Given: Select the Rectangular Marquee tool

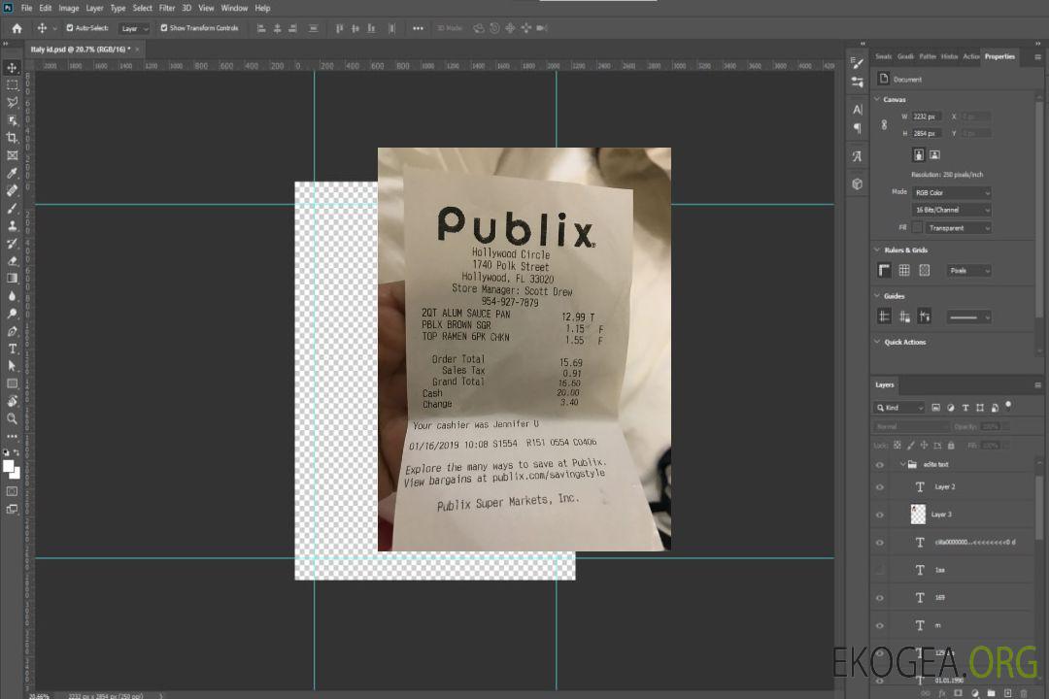Looking at the screenshot, I should click(x=12, y=85).
